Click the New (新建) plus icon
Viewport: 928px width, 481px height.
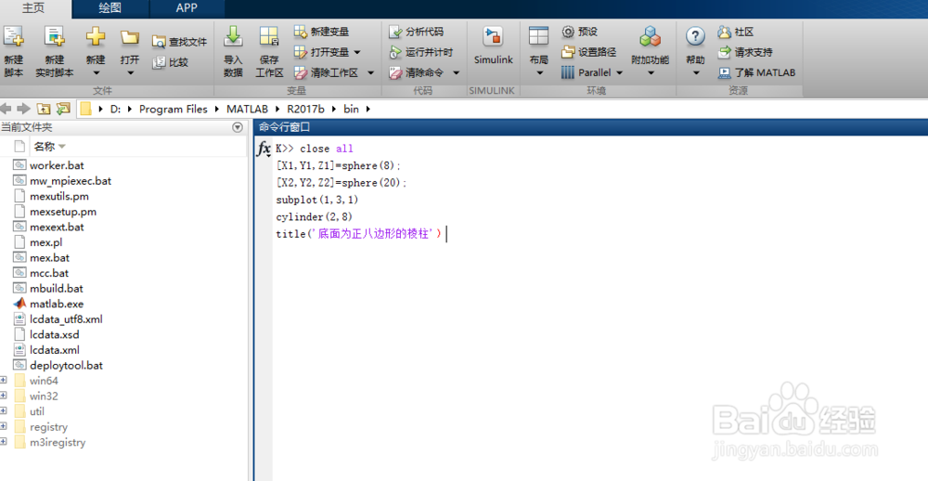point(96,37)
